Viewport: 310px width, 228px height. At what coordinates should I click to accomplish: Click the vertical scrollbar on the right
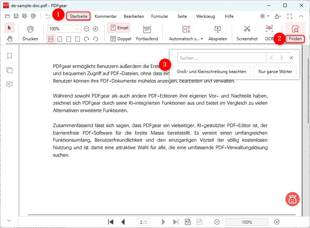click(x=309, y=91)
